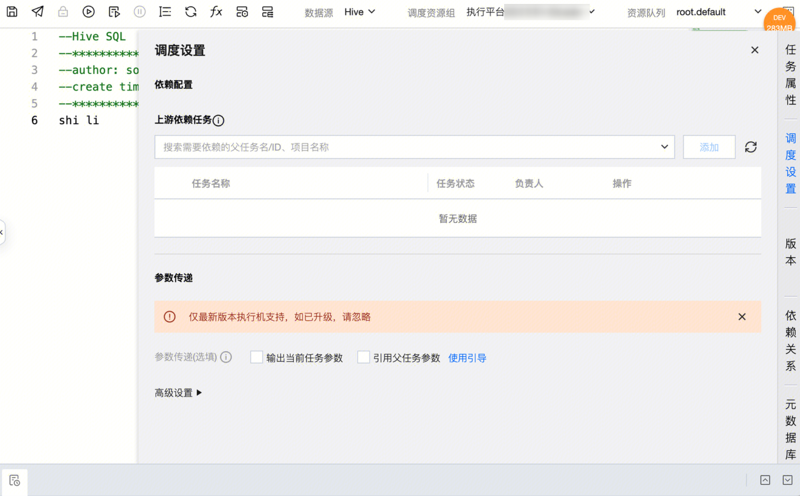Click the info icon beside 上游依赖任务
800x496 pixels.
[x=219, y=120]
